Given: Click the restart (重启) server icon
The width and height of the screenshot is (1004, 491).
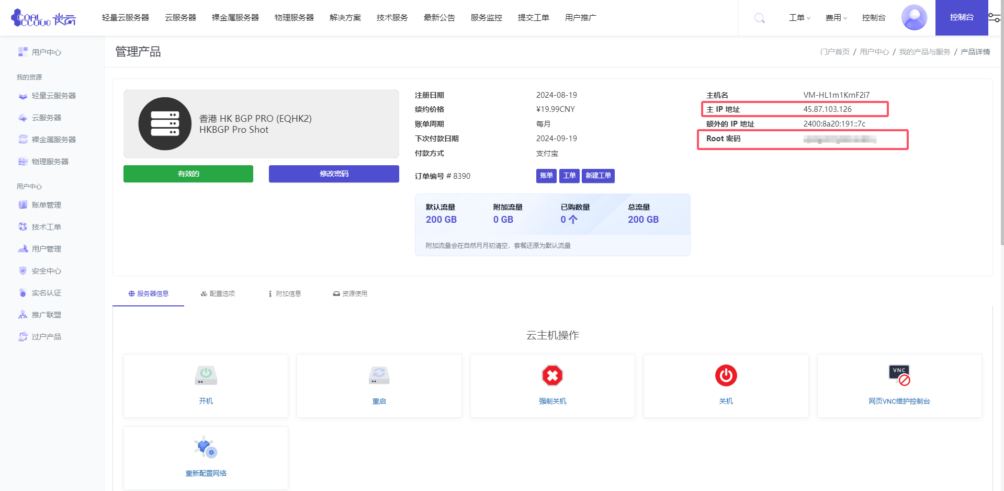Looking at the screenshot, I should (379, 375).
